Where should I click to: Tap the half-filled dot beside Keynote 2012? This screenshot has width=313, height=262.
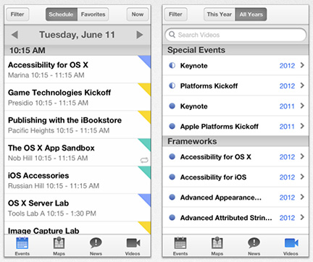tap(172, 65)
